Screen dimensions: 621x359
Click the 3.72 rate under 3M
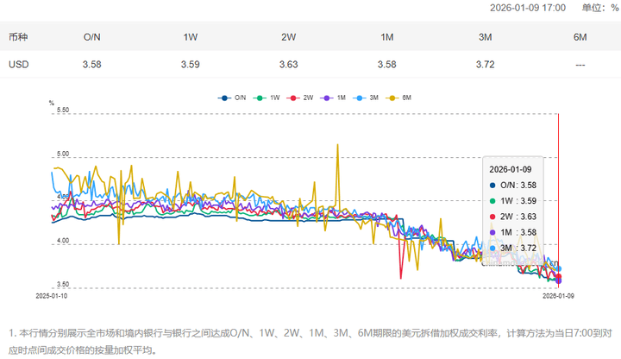tap(486, 64)
